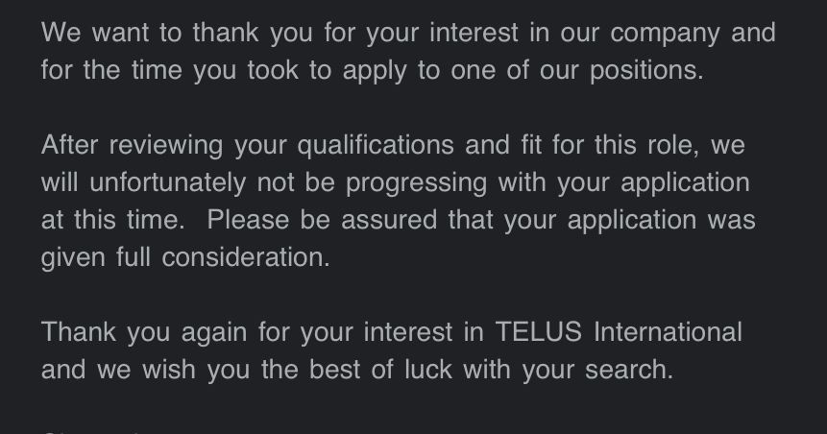Click the word "assured" in the message

(390, 220)
